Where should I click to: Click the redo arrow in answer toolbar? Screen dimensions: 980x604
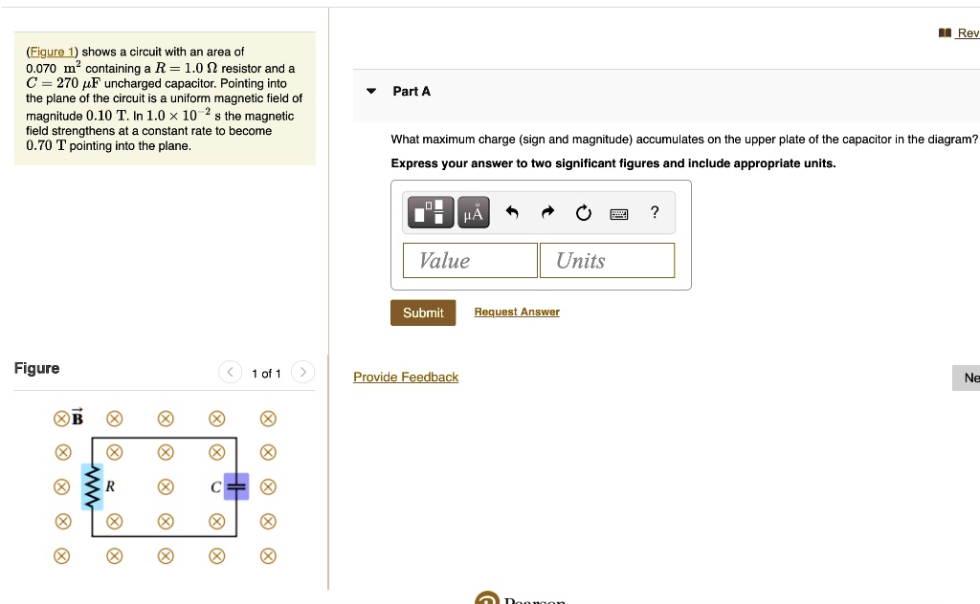(x=547, y=212)
